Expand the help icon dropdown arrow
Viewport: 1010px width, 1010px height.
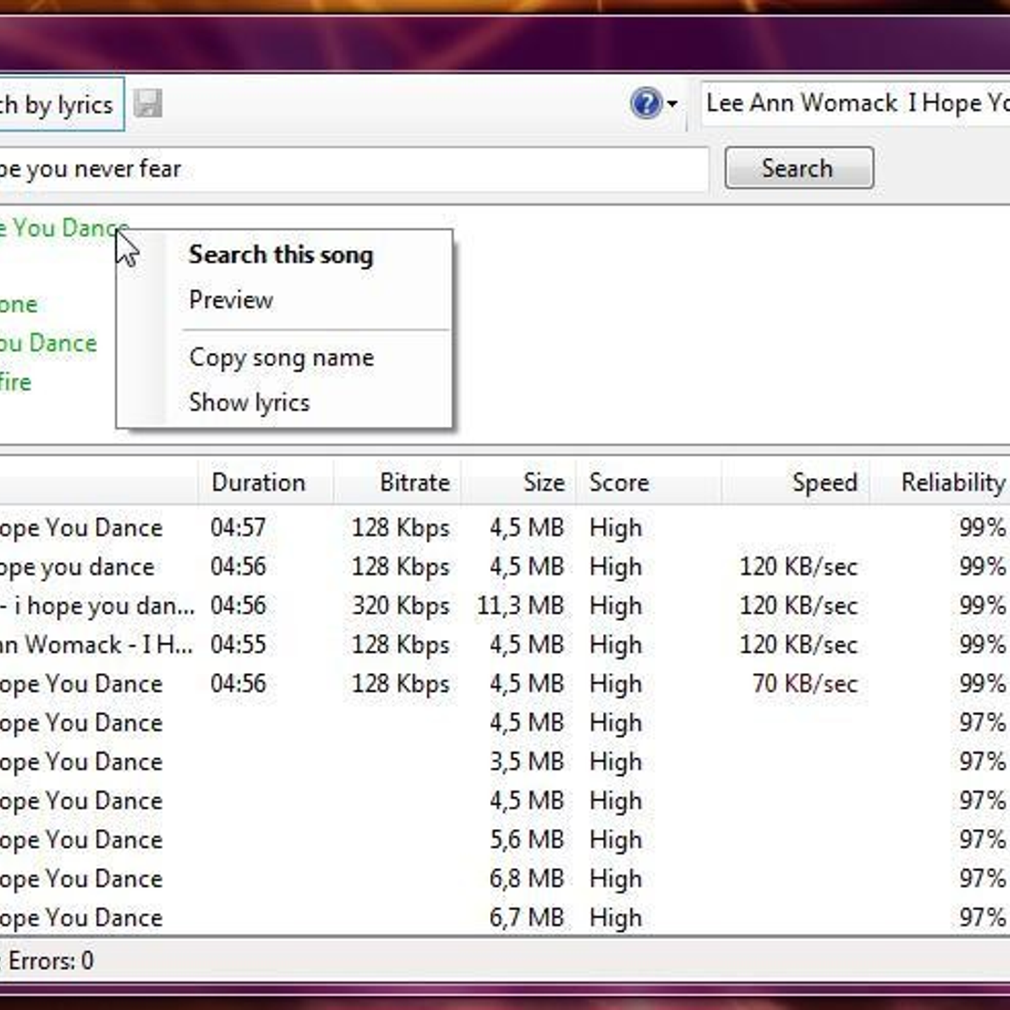tap(672, 104)
